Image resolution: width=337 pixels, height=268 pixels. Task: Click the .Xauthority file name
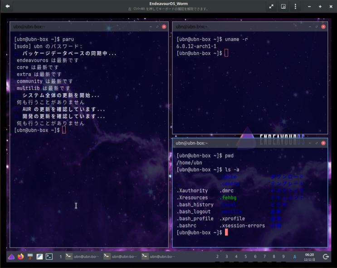pos(192,190)
